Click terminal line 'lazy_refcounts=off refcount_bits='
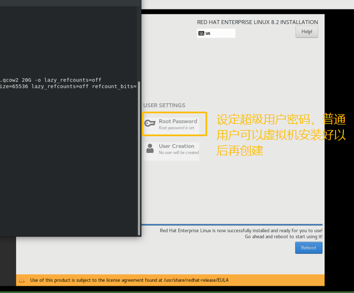 point(84,87)
